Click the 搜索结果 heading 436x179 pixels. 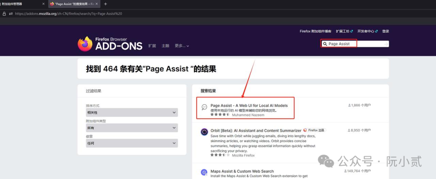[208, 91]
